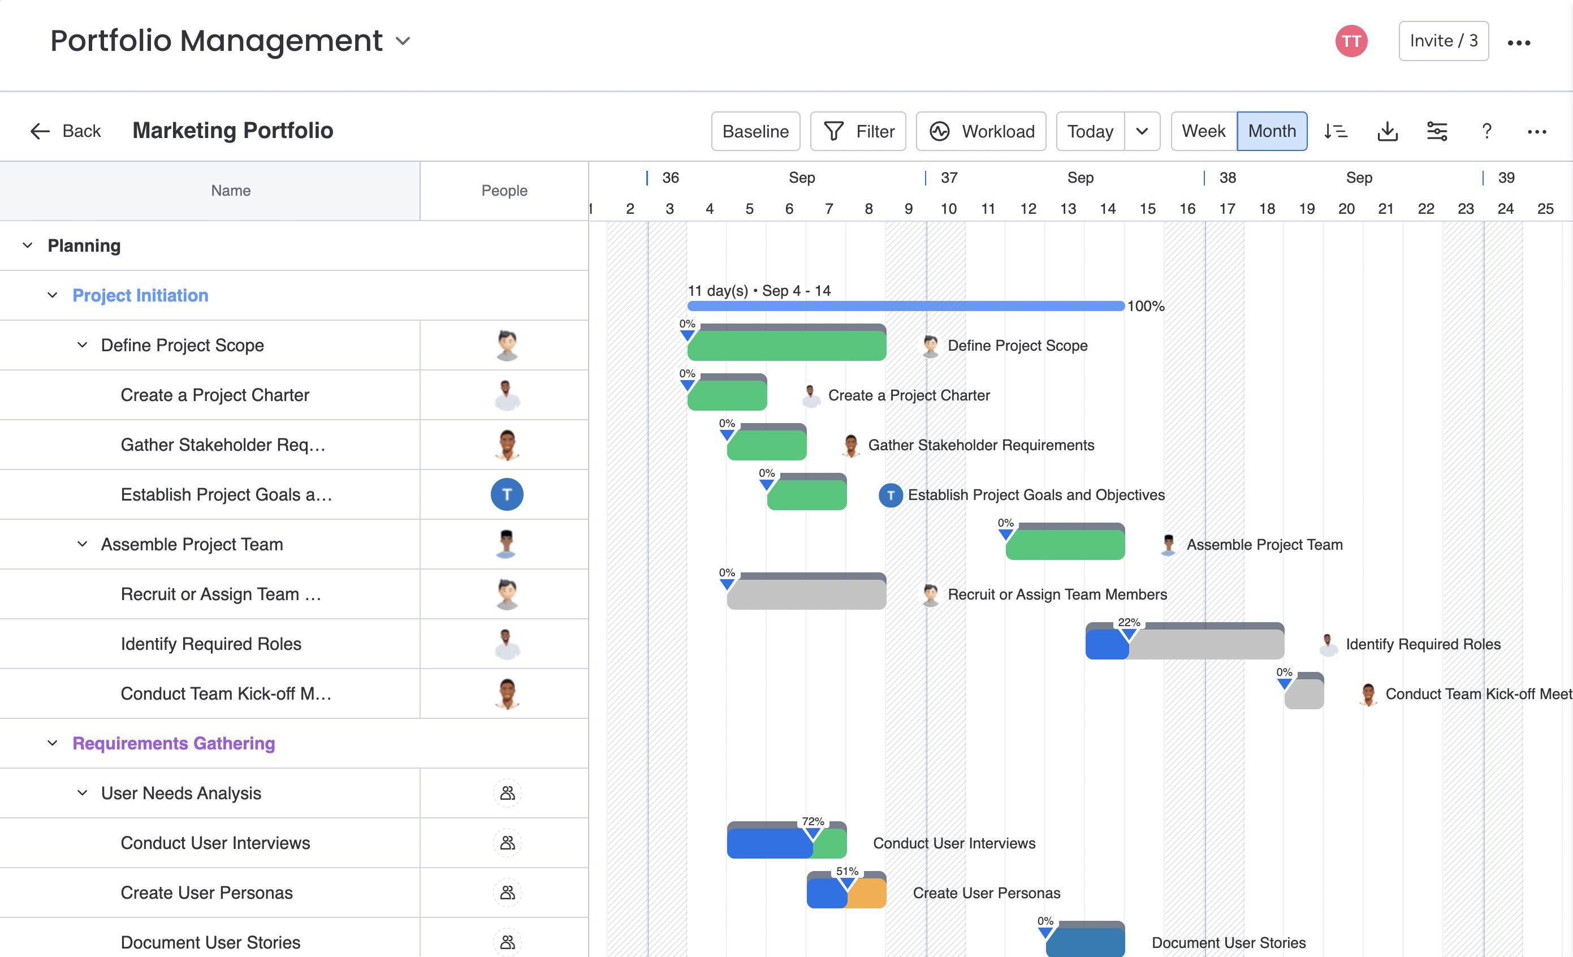
Task: Select the Month view toggle
Action: pos(1272,132)
